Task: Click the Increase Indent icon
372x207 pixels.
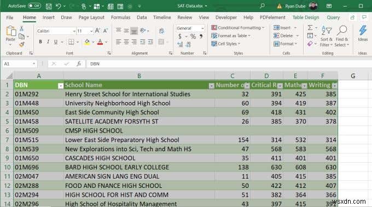Action: point(150,42)
